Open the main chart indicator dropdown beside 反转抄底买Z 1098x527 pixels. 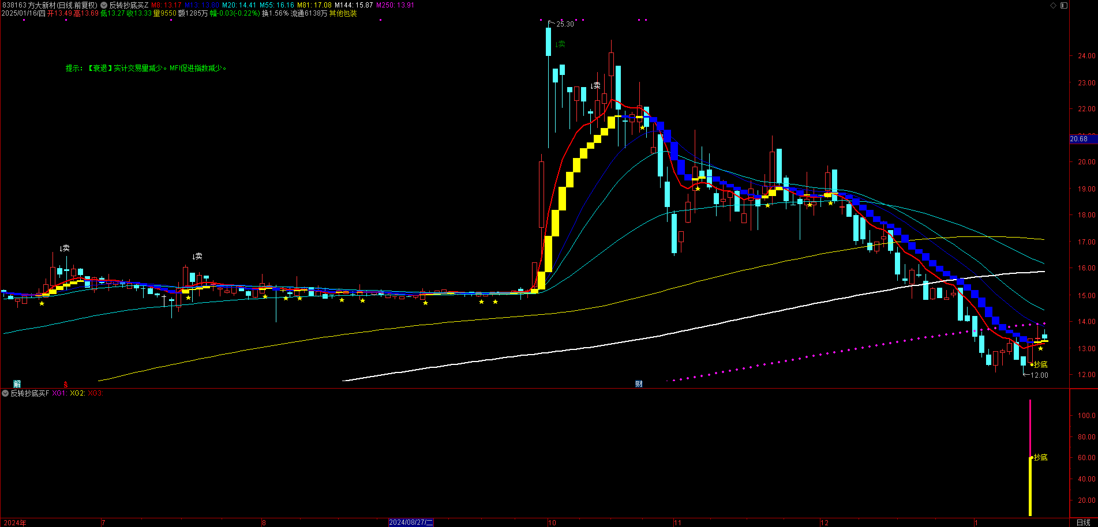click(x=104, y=5)
